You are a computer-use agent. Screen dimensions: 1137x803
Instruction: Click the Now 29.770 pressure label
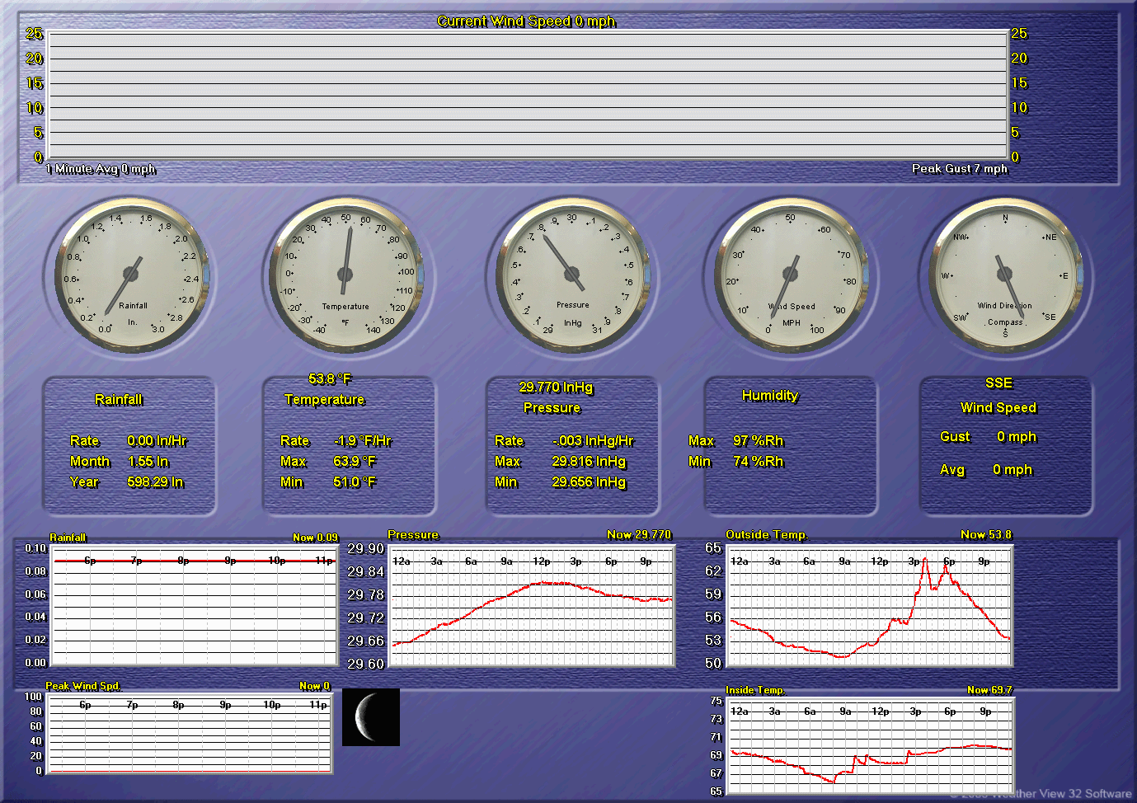tap(639, 535)
